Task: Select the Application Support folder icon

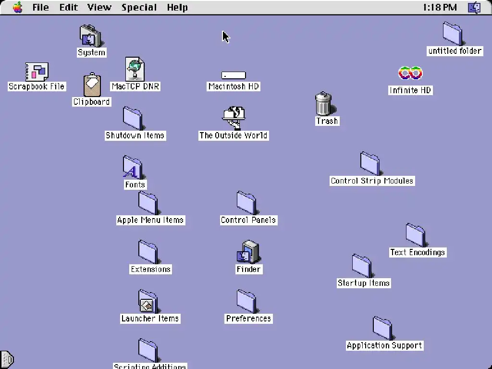Action: 383,329
